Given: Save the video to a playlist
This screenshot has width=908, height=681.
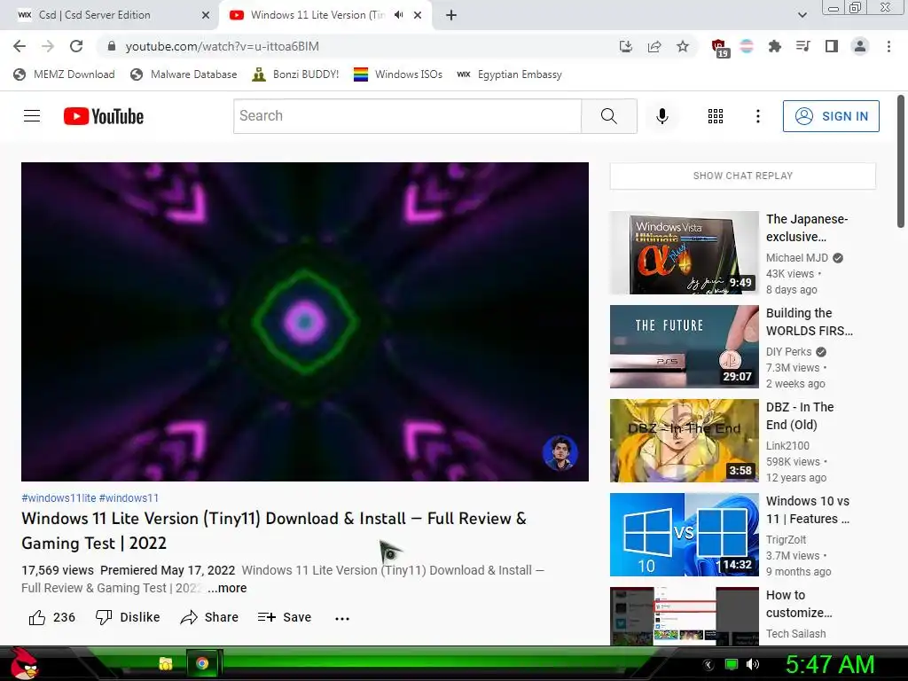Looking at the screenshot, I should point(285,617).
